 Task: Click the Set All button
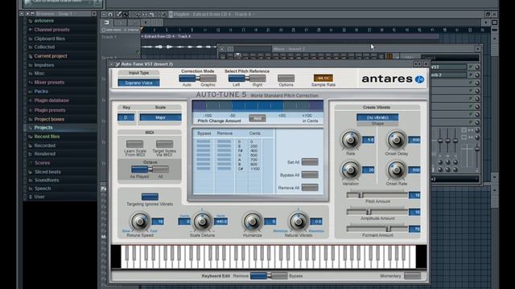point(310,162)
